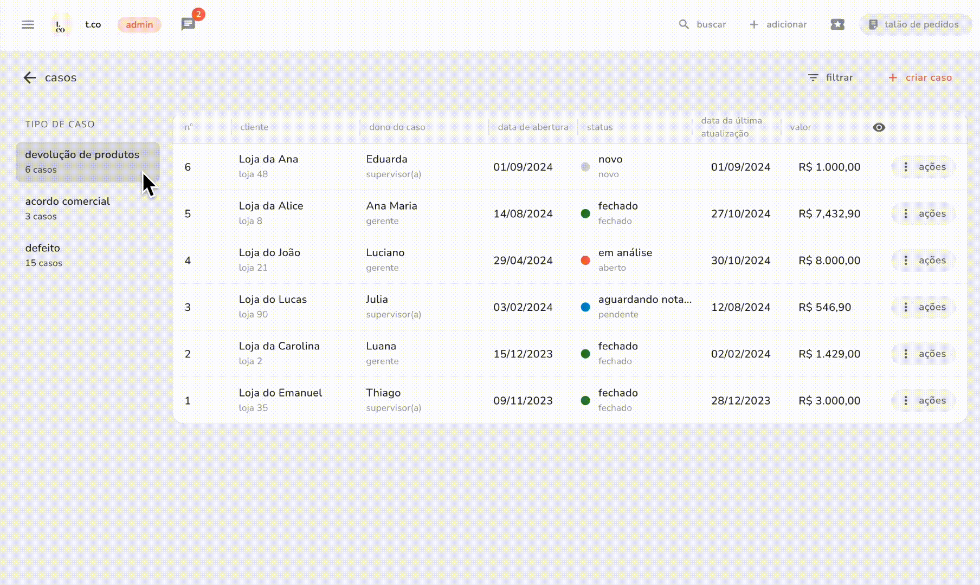Image resolution: width=980 pixels, height=585 pixels.
Task: Click the orange em análise status dot
Action: [x=585, y=261]
